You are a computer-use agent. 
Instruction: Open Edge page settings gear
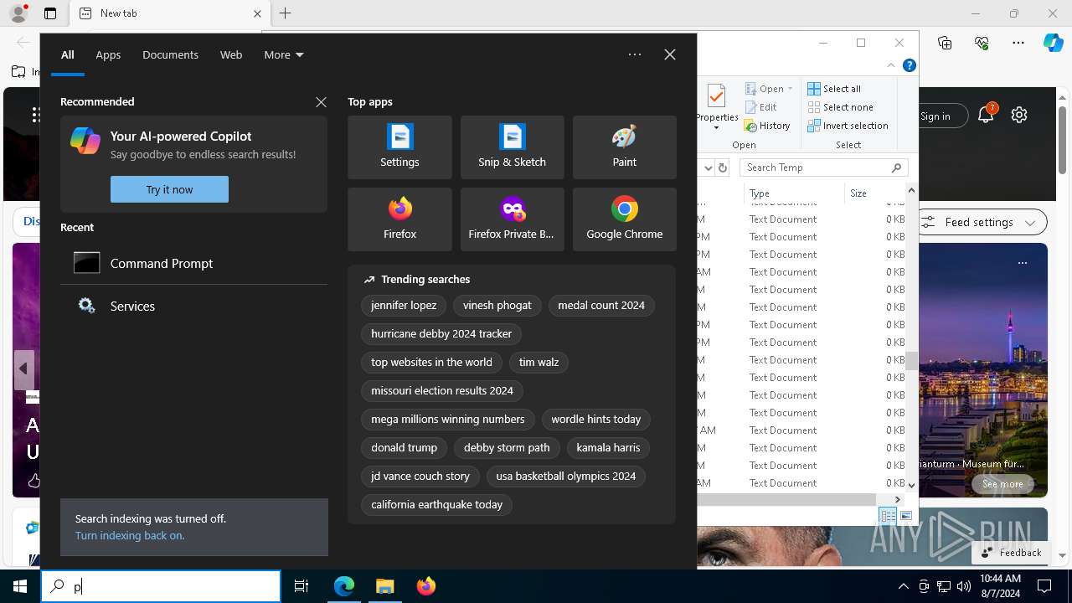click(x=1019, y=116)
